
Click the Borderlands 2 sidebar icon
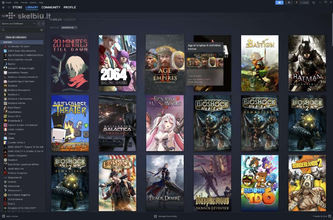point(5,121)
